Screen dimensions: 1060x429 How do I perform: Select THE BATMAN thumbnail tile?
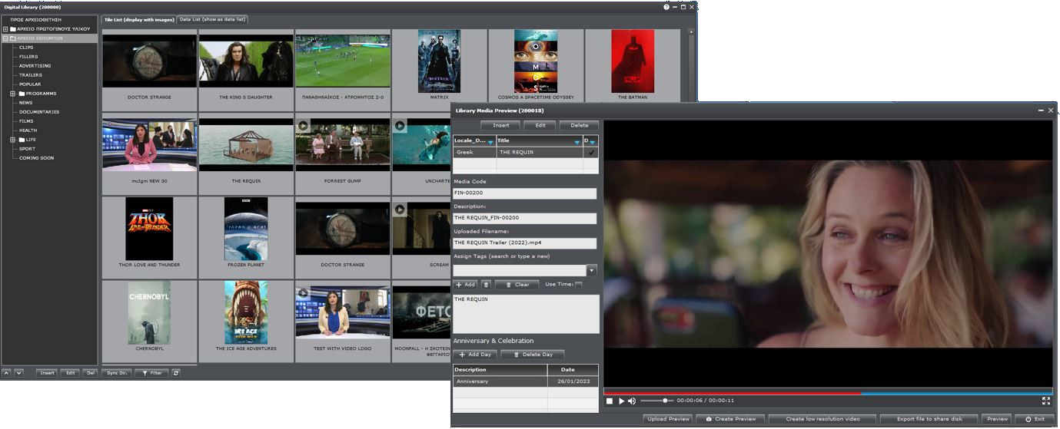633,66
